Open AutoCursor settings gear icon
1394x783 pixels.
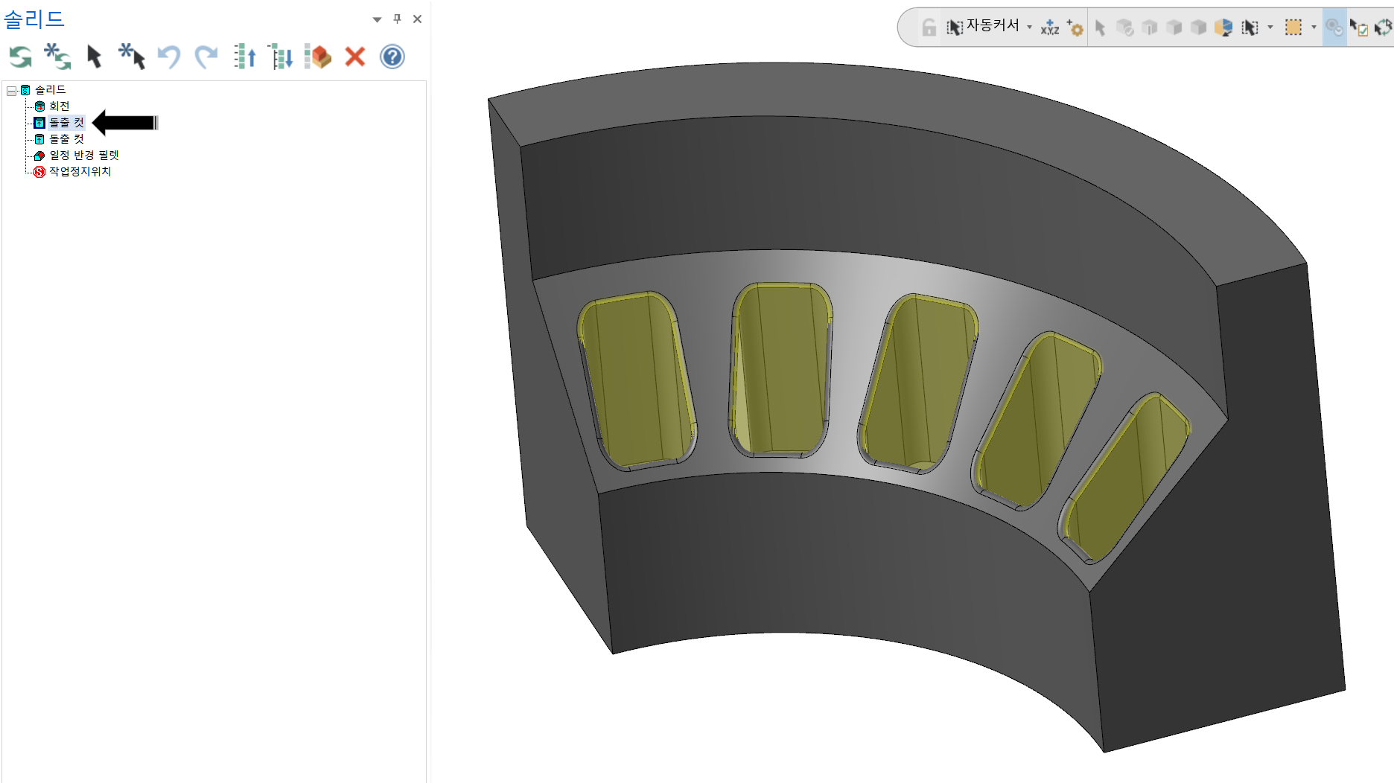click(x=1075, y=28)
